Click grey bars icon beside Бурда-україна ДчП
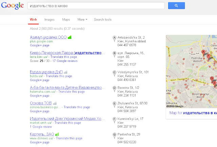 coord(65,72)
